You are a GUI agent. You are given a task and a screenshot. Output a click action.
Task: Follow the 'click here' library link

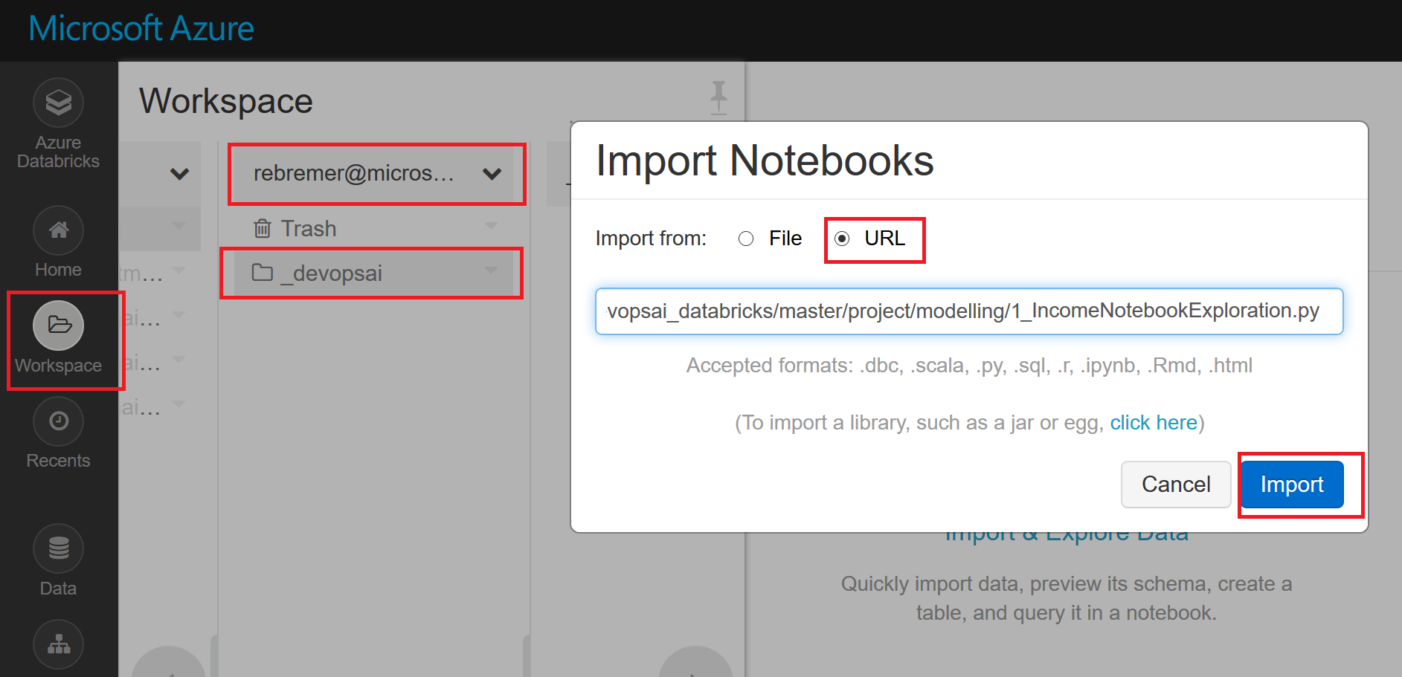(x=1153, y=423)
